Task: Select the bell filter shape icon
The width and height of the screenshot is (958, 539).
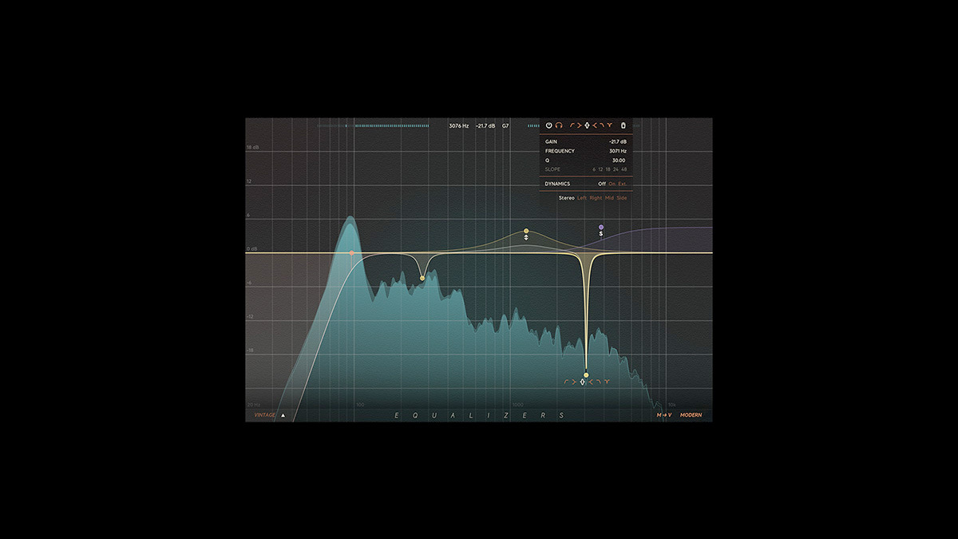Action: [587, 125]
